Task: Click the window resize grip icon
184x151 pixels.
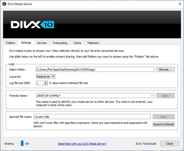Action: (x=182, y=149)
